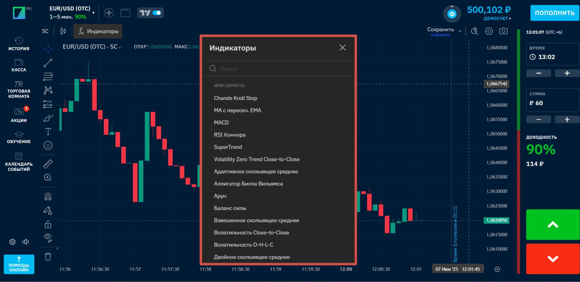This screenshot has width=580, height=282.
Task: Open the chart layout grid icon
Action: pos(125,13)
